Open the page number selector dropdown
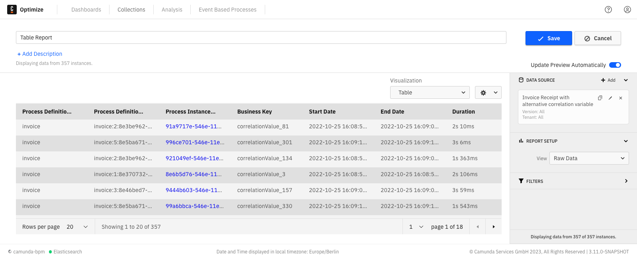 pos(416,227)
